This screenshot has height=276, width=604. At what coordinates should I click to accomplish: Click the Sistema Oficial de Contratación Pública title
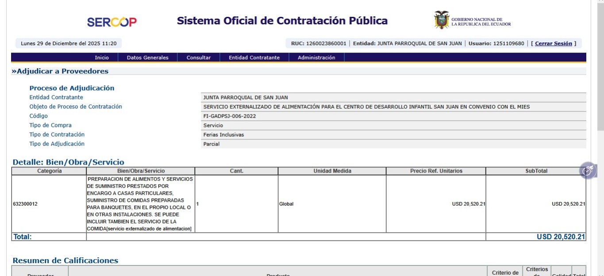point(282,21)
